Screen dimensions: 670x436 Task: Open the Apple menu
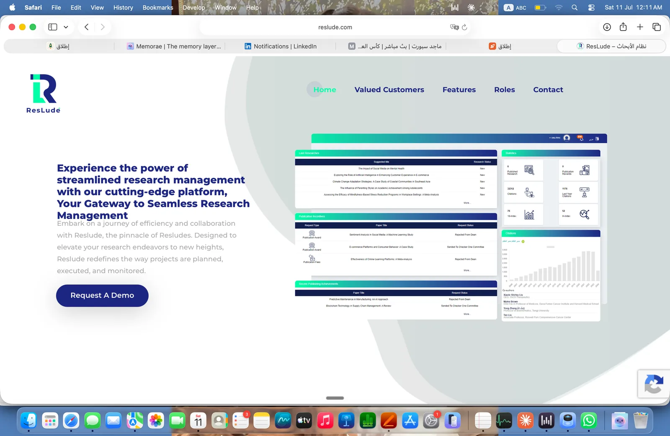[x=12, y=8]
